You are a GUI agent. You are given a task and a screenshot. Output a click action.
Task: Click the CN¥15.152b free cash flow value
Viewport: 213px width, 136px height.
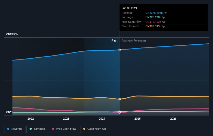point(153,22)
